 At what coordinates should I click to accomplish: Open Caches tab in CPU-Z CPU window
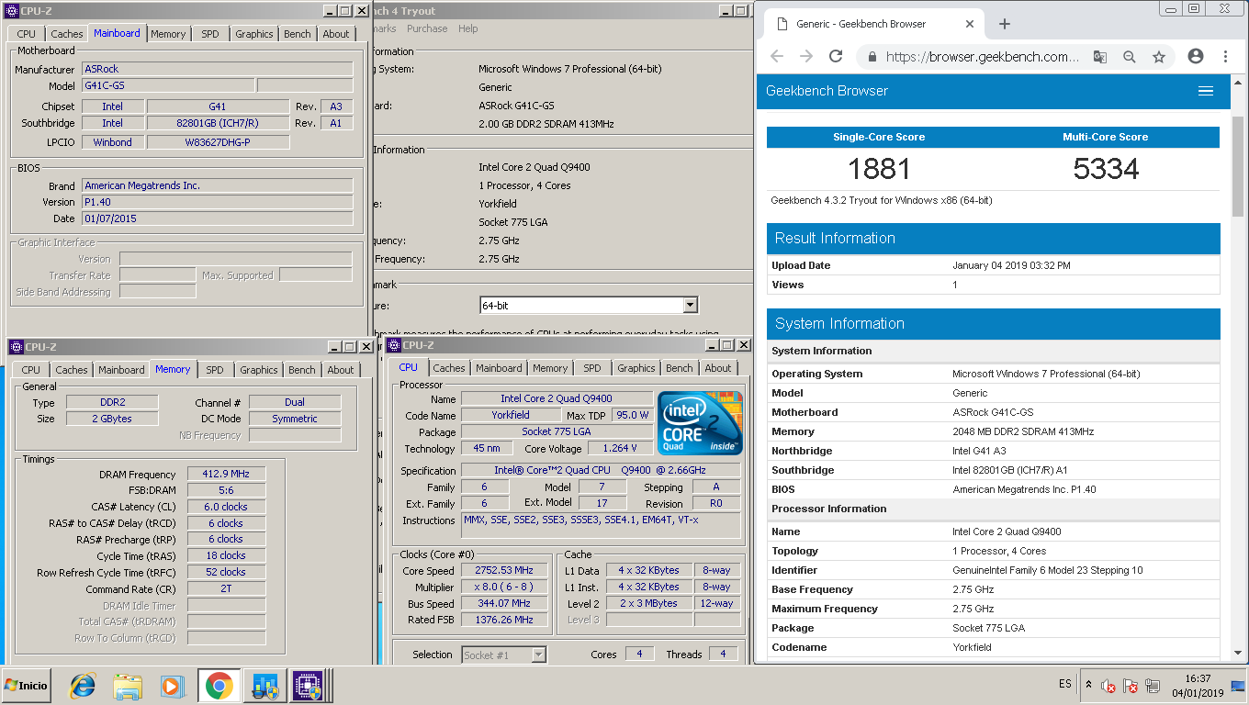[449, 368]
